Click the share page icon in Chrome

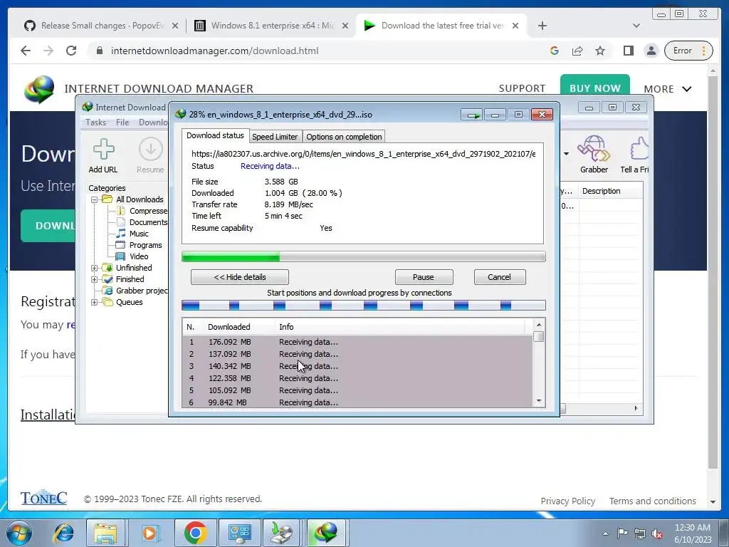click(577, 51)
